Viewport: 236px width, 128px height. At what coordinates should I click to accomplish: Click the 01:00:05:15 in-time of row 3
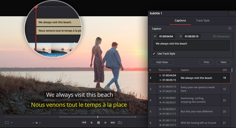point(169,87)
